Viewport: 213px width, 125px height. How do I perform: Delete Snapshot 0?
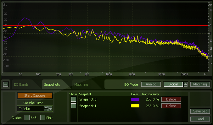pos(171,99)
